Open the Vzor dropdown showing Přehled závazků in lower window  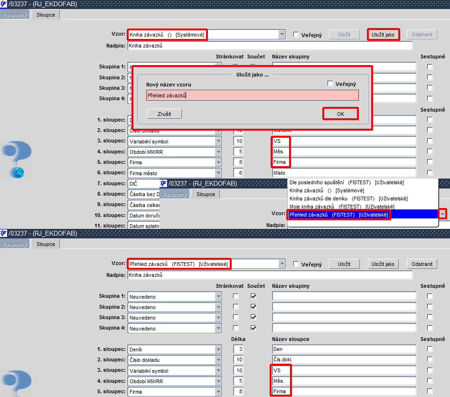point(282,264)
